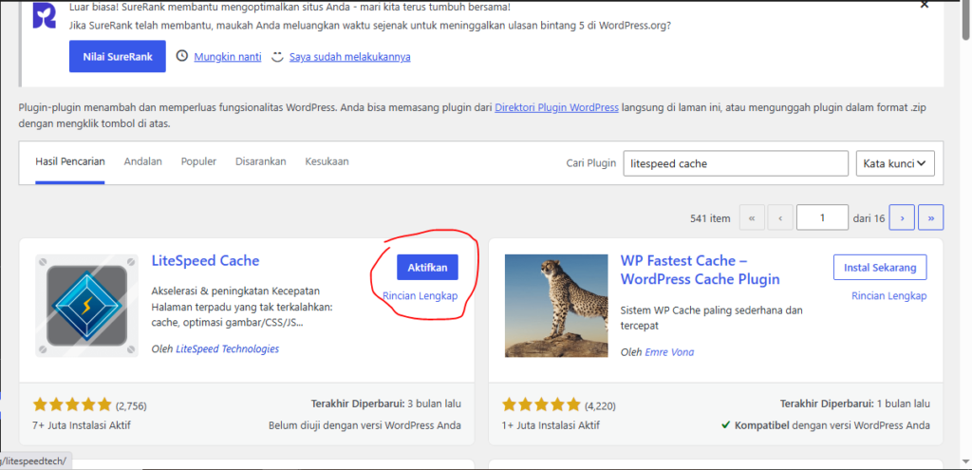Viewport: 972px width, 470px height.
Task: Click the clock icon beside Mungkin nanti
Action: 181,56
